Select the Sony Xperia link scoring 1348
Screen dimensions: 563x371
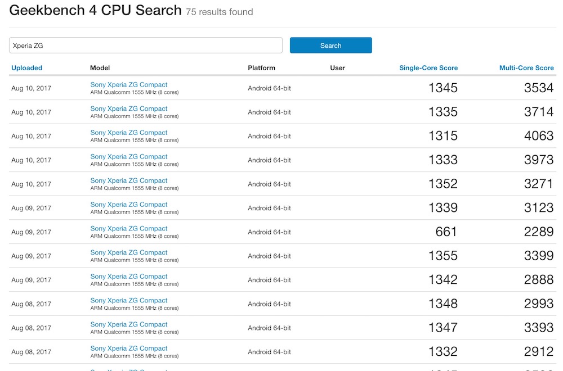click(129, 301)
